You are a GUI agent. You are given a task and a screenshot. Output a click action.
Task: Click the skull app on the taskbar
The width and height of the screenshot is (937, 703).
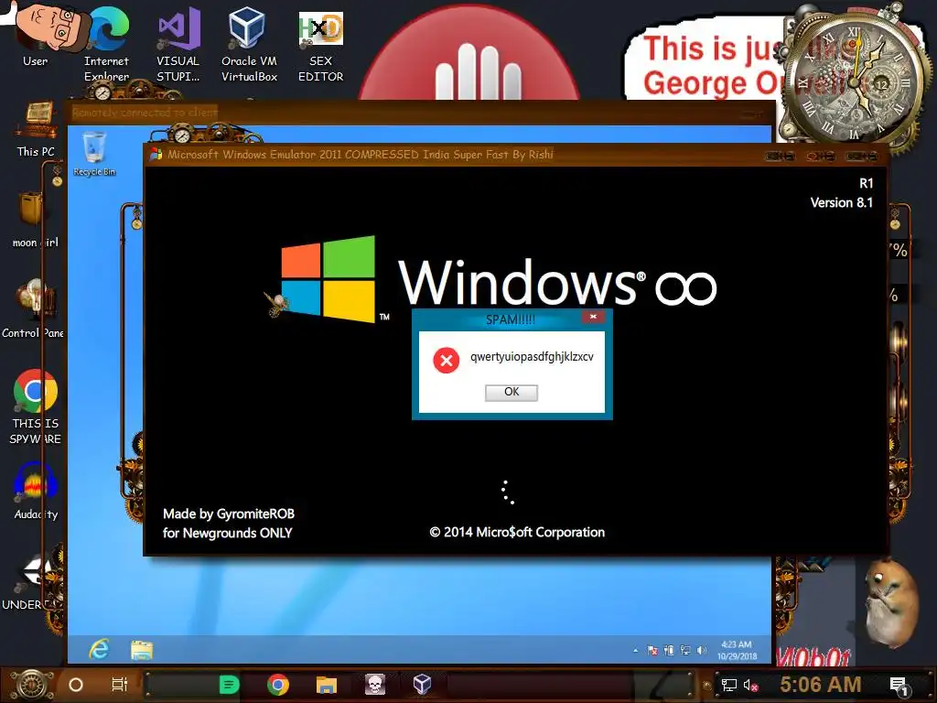point(374,685)
